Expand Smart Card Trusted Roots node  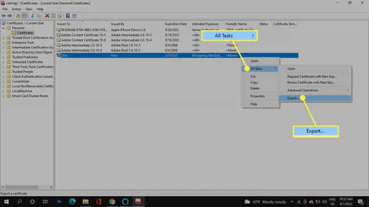point(3,96)
